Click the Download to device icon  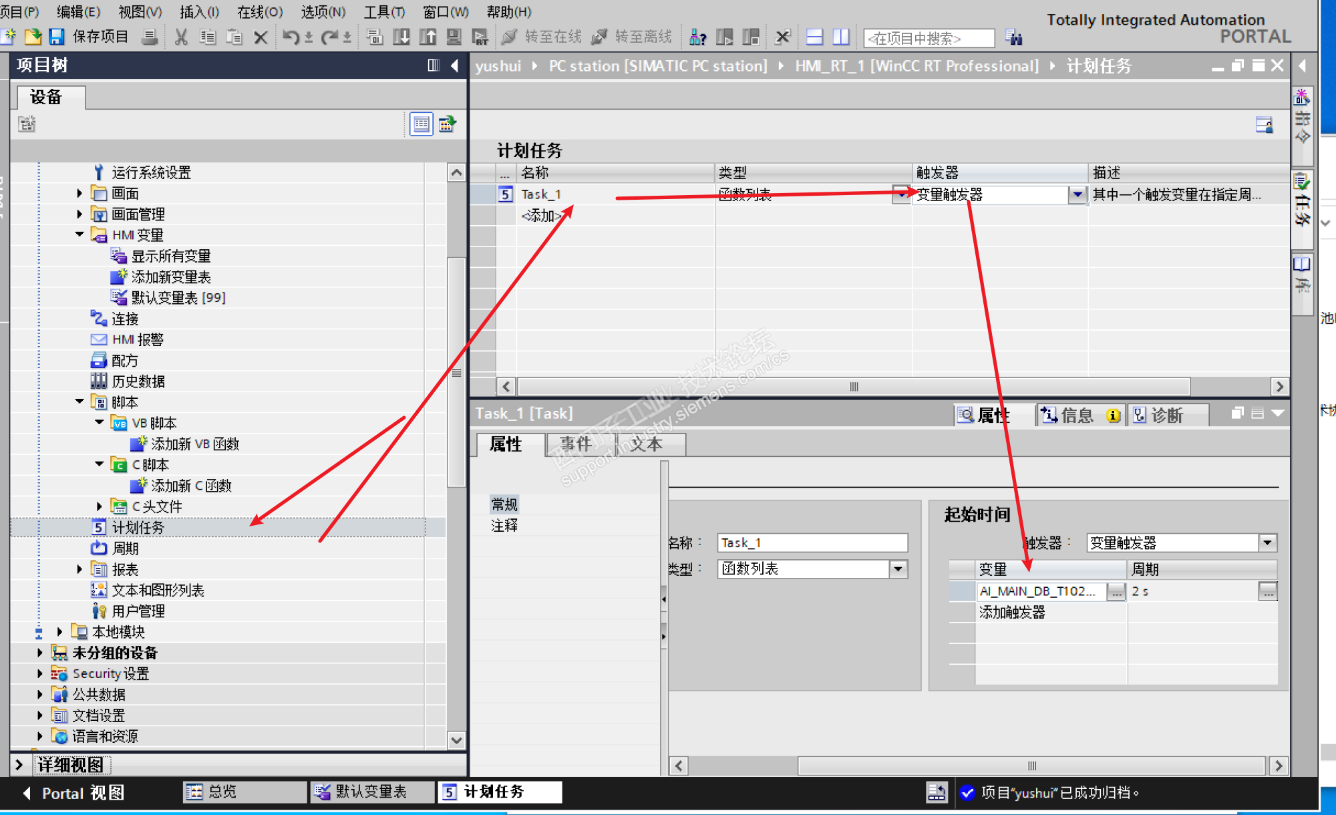(x=401, y=37)
